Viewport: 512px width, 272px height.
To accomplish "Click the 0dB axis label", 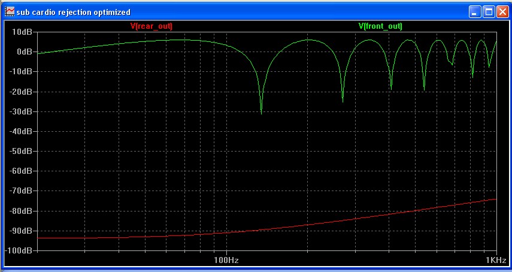I will (x=24, y=52).
